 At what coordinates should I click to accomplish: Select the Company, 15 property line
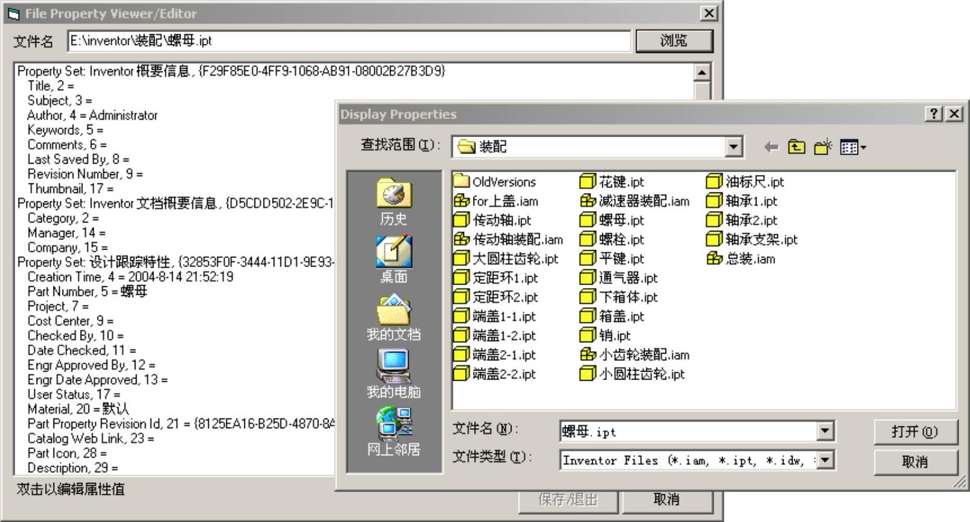coord(67,247)
